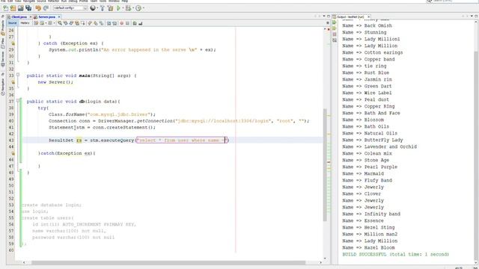Re-run the program from Output panel
Image resolution: width=479 pixels, height=269 pixels.
(x=334, y=22)
